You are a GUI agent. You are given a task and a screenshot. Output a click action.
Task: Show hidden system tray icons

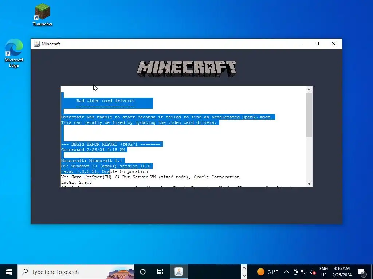click(287, 272)
